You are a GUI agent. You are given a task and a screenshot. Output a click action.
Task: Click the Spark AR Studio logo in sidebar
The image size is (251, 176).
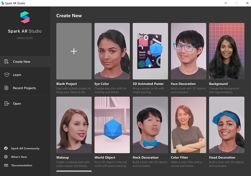(25, 17)
